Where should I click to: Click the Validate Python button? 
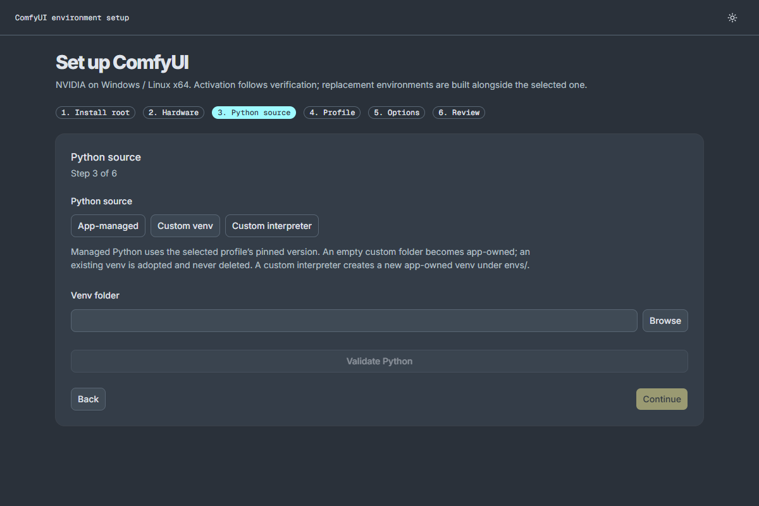[379, 361]
